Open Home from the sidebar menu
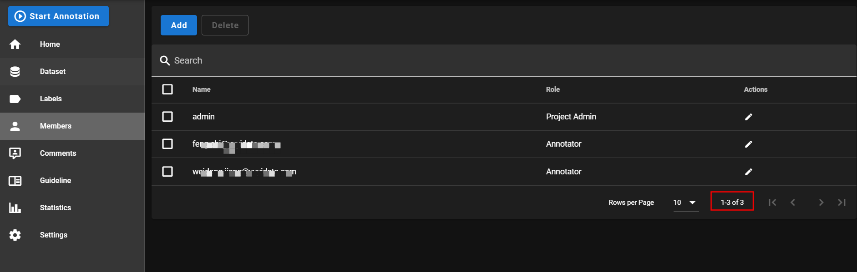Image resolution: width=857 pixels, height=272 pixels. (50, 44)
